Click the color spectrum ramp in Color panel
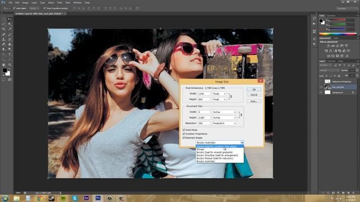 click(337, 34)
